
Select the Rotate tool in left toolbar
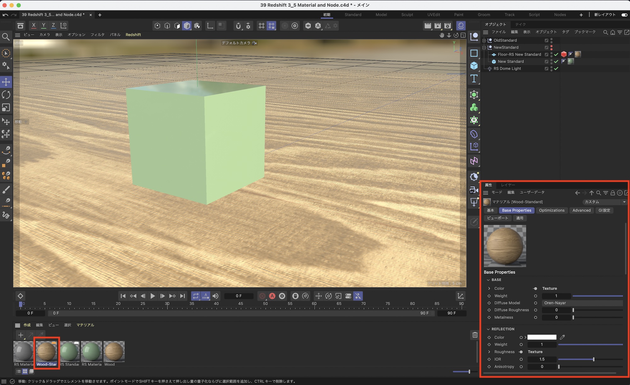coord(6,95)
